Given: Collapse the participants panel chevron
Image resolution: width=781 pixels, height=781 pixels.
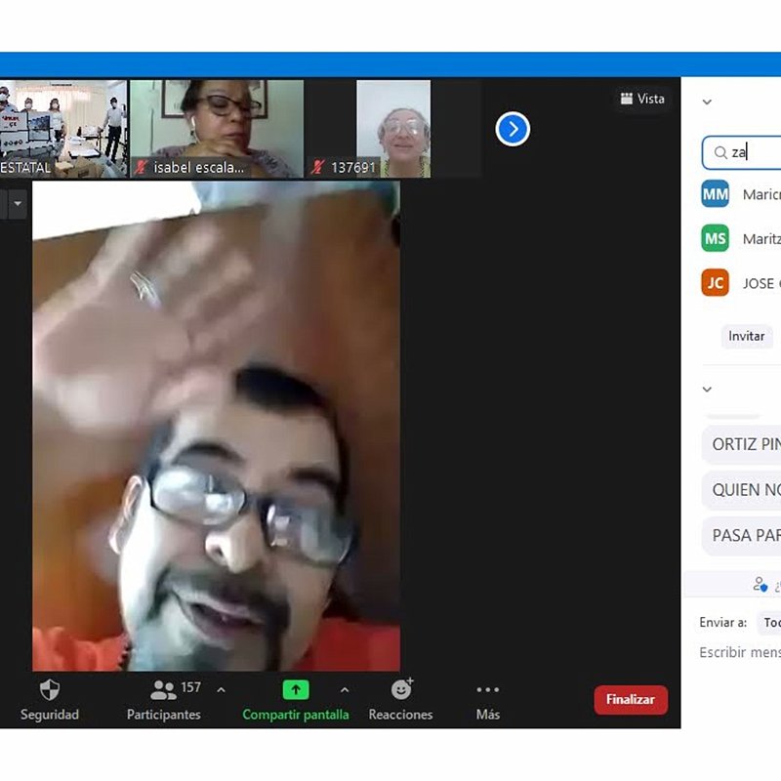Looking at the screenshot, I should pyautogui.click(x=707, y=102).
